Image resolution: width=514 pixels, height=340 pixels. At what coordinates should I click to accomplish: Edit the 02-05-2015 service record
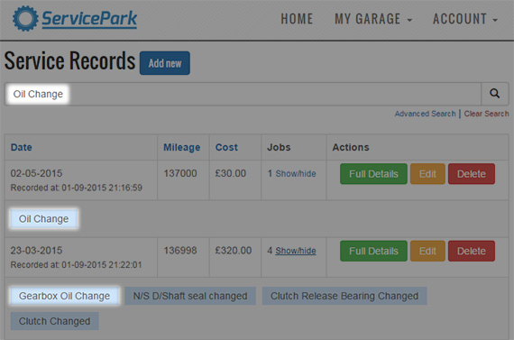coord(427,174)
